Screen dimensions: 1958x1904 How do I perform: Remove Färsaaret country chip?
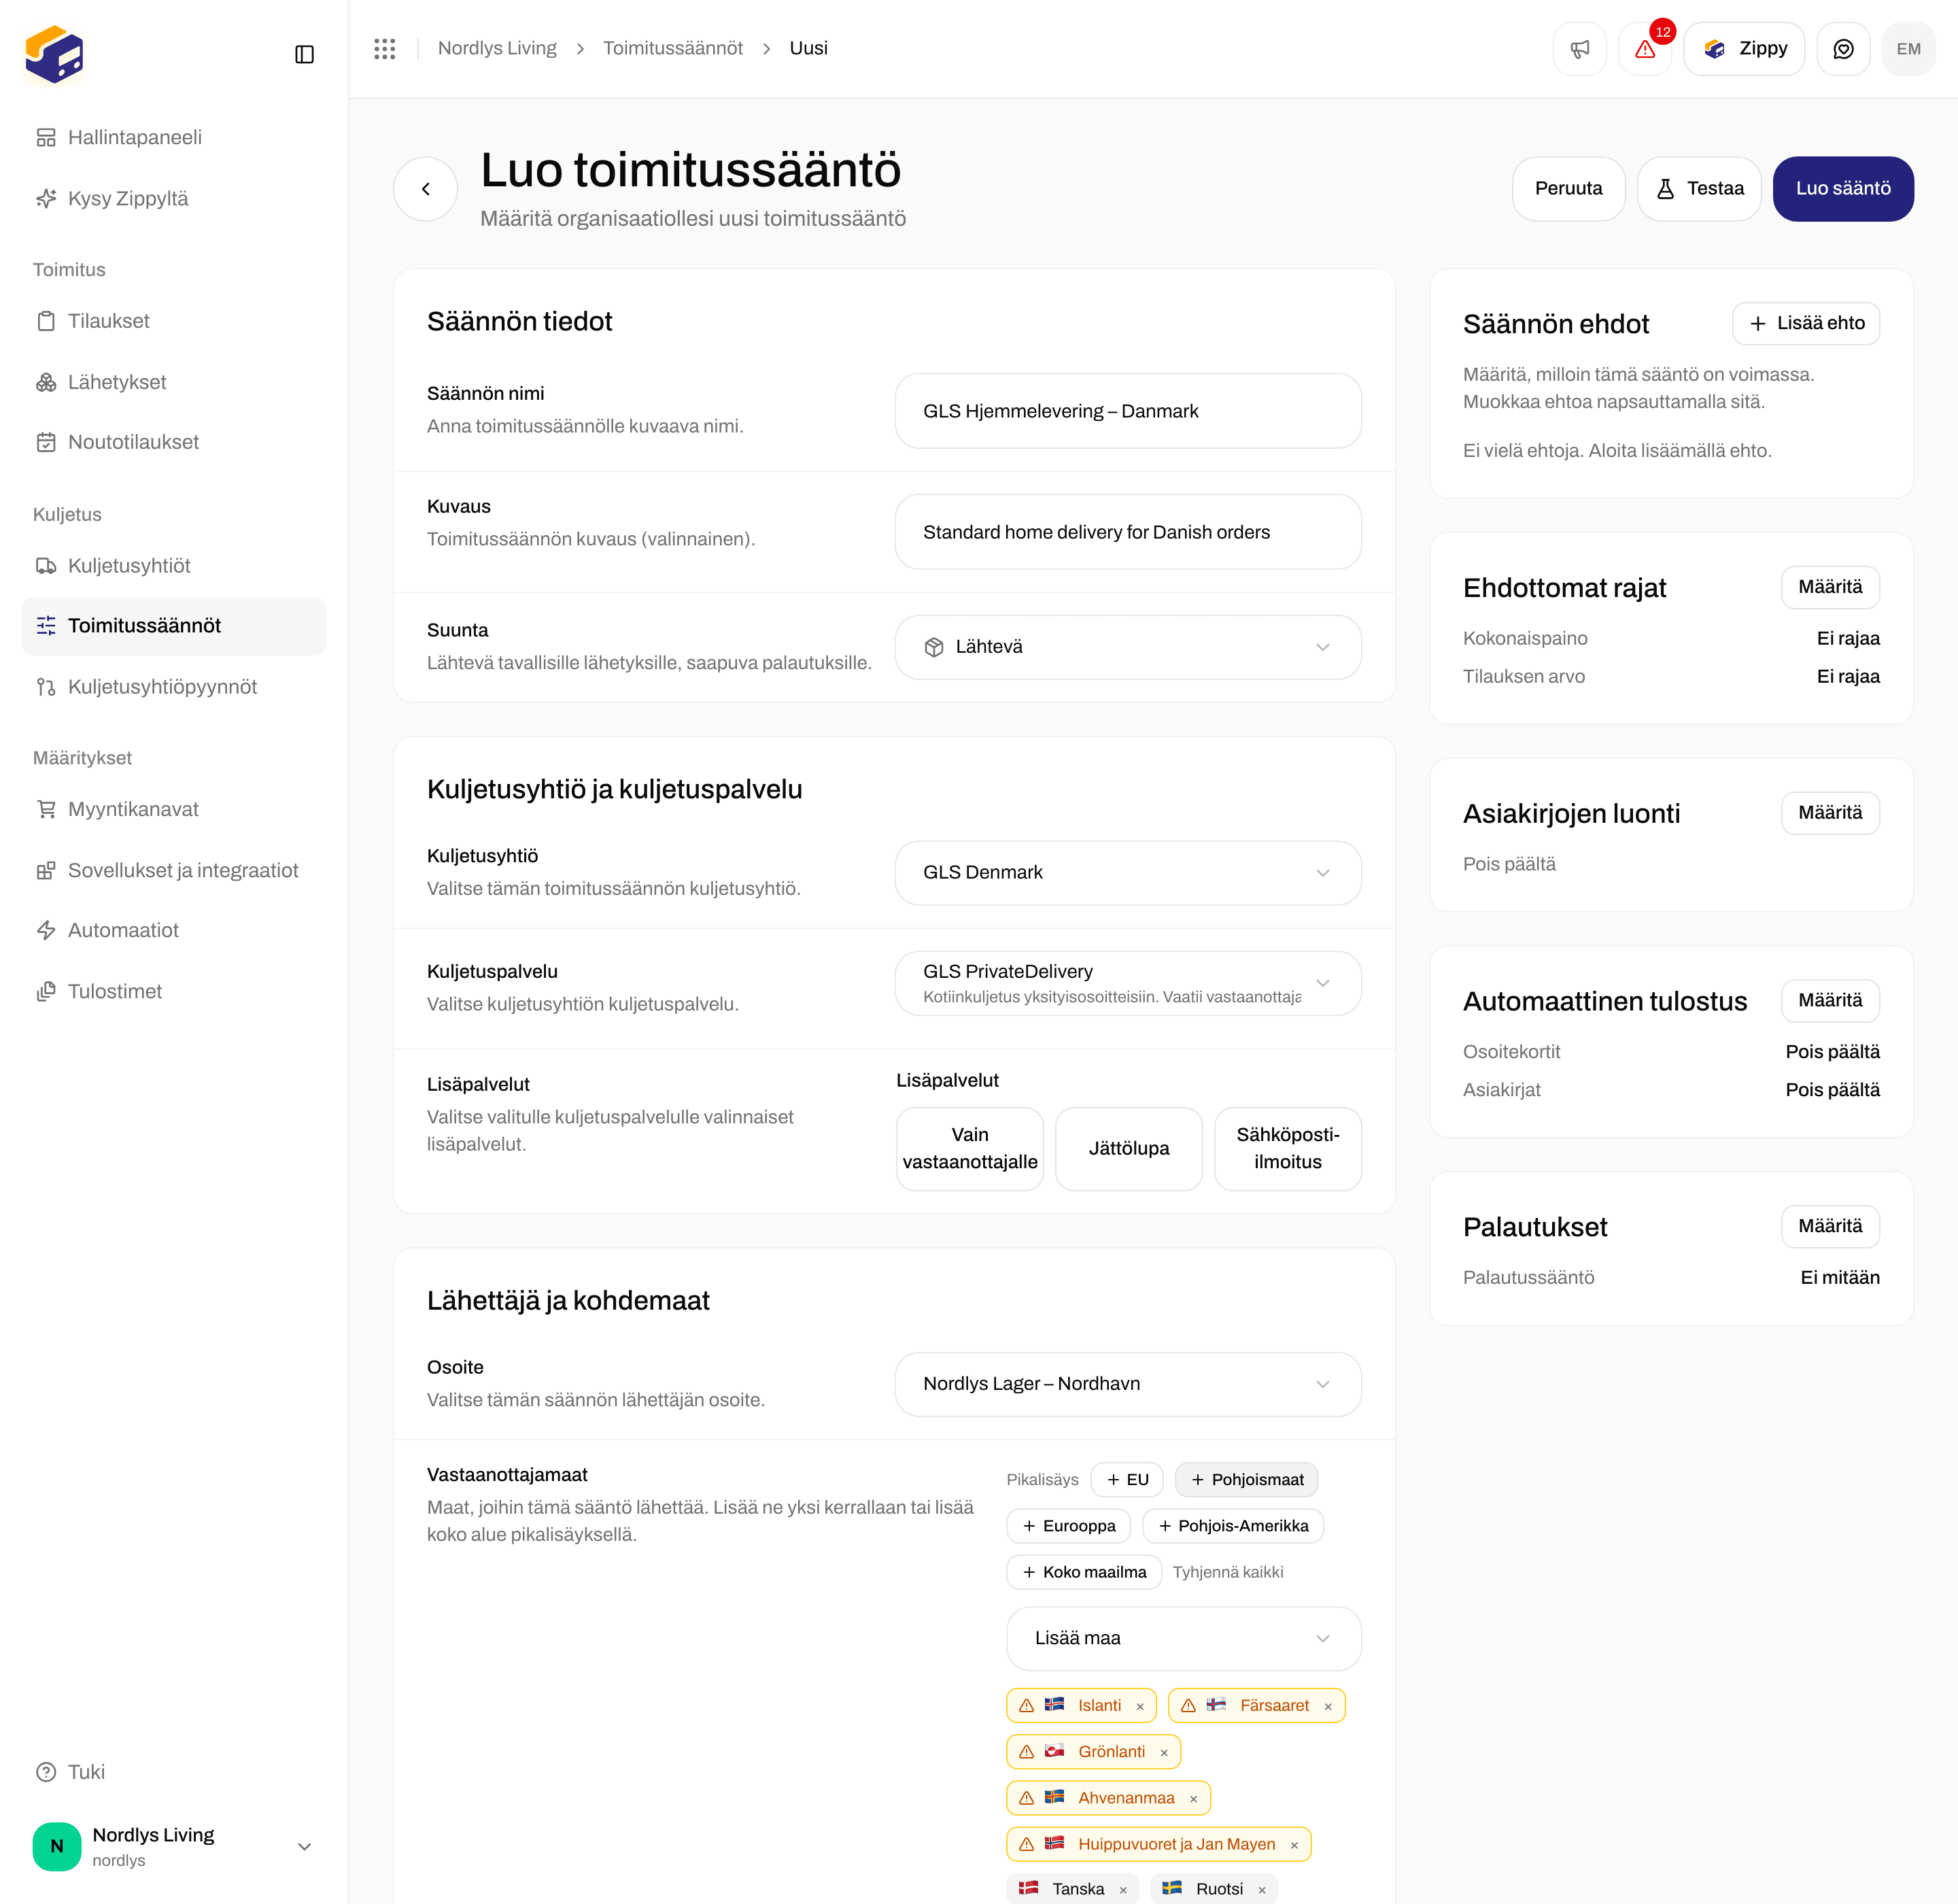coord(1328,1707)
